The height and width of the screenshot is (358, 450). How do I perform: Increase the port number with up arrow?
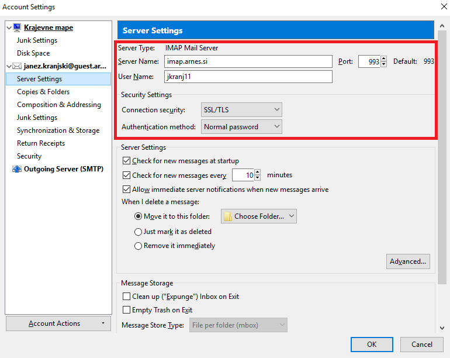384,58
